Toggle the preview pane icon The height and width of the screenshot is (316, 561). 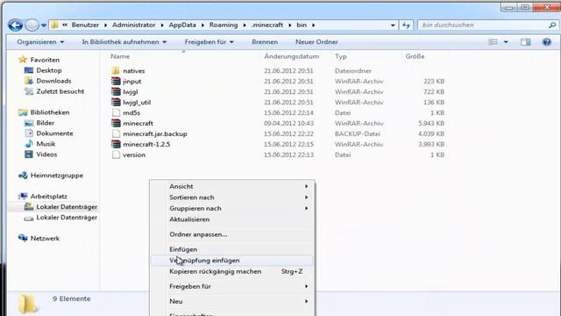[x=525, y=42]
